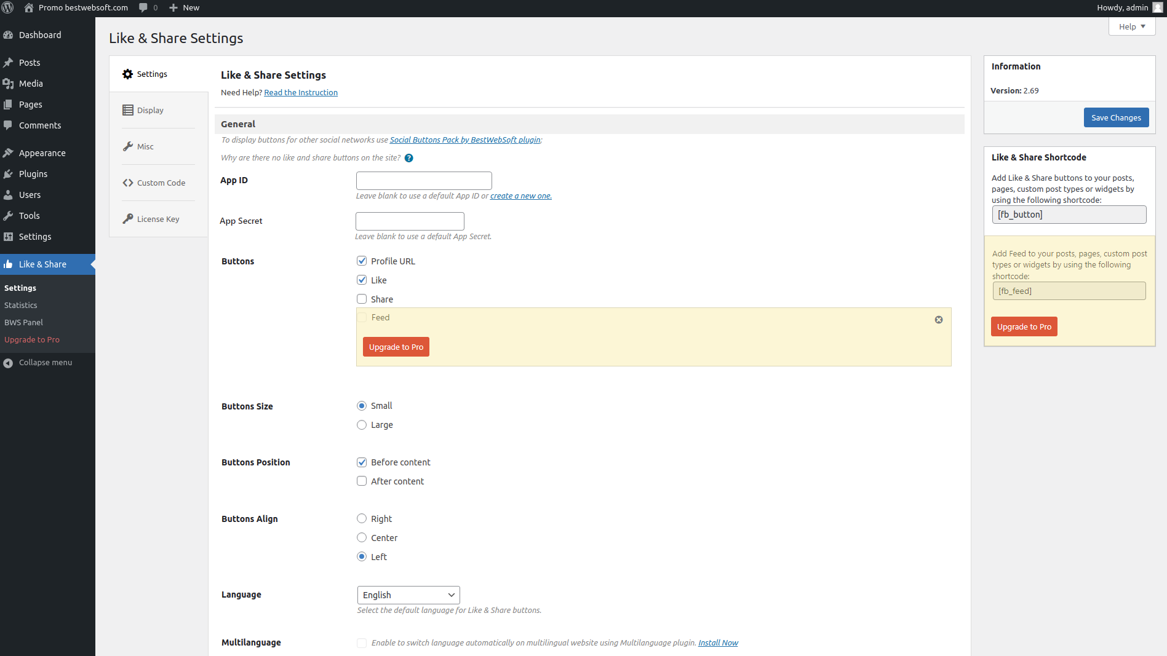
Task: Click the New menu in admin bar
Action: 184,8
